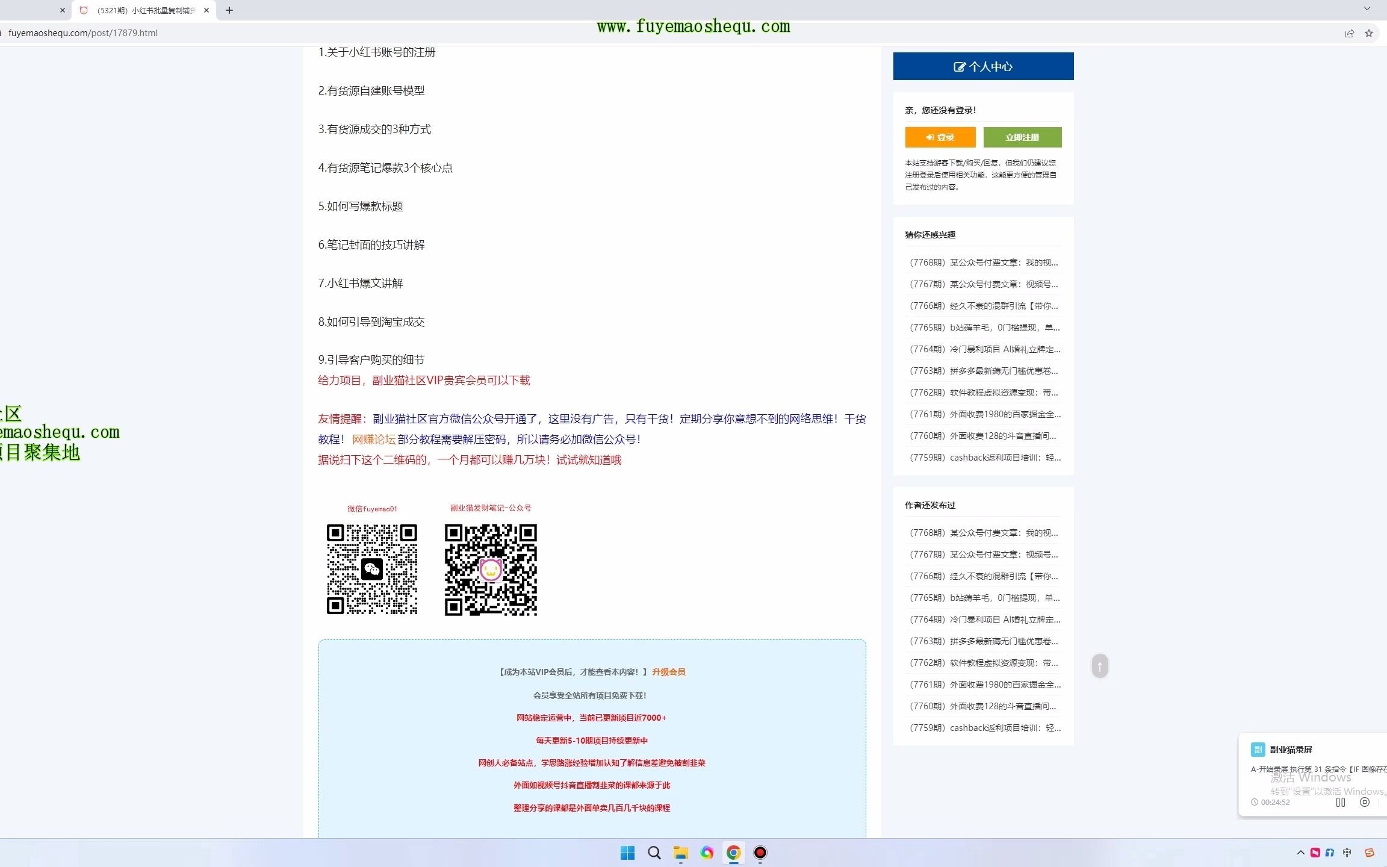Click the orange 登录 button
The width and height of the screenshot is (1387, 867).
(940, 137)
